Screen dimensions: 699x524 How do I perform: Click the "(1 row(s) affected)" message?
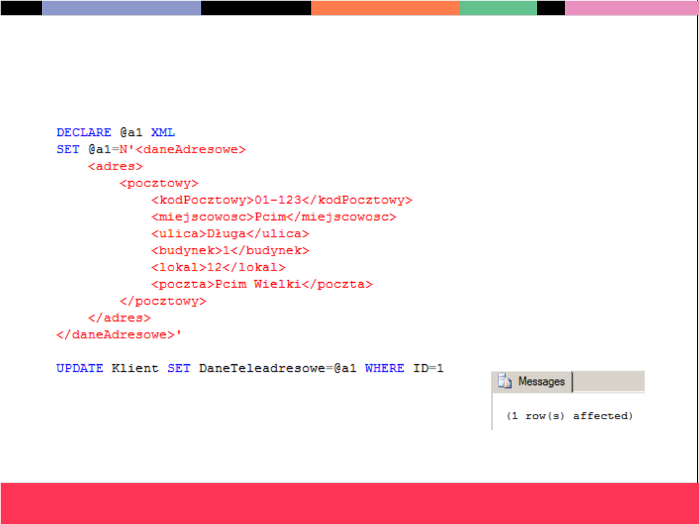pos(569,416)
